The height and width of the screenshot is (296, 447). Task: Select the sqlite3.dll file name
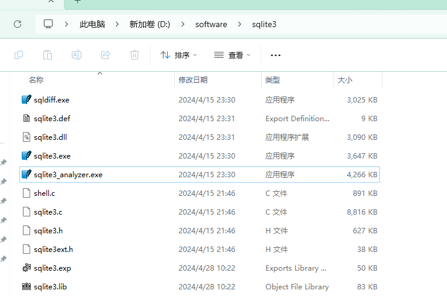click(x=50, y=137)
